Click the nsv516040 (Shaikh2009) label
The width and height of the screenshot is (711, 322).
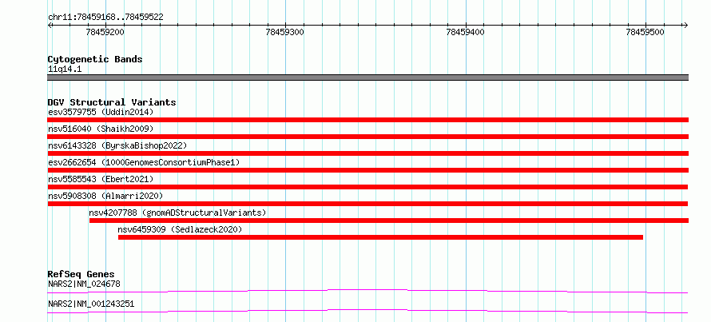click(x=101, y=129)
